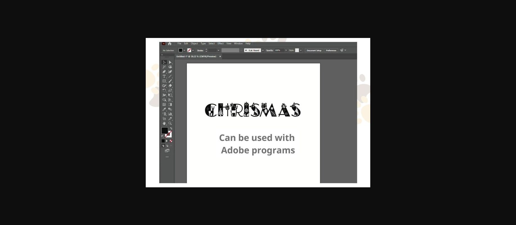Pick the Gradient tool
516x225 pixels.
(170, 104)
